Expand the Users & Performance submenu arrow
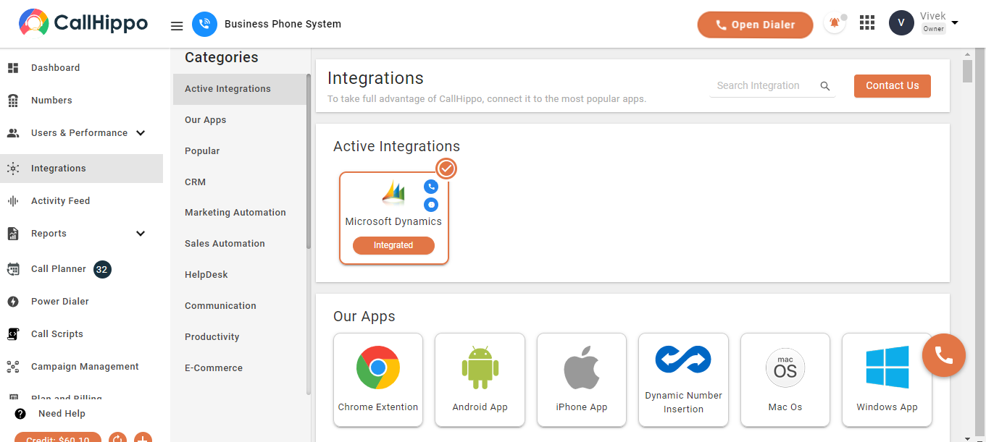The width and height of the screenshot is (986, 442). (x=141, y=133)
